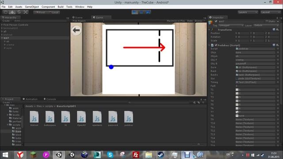Image resolution: width=283 pixels, height=159 pixels.
Task: Click the object picker for Sure field
Action: pos(278,67)
